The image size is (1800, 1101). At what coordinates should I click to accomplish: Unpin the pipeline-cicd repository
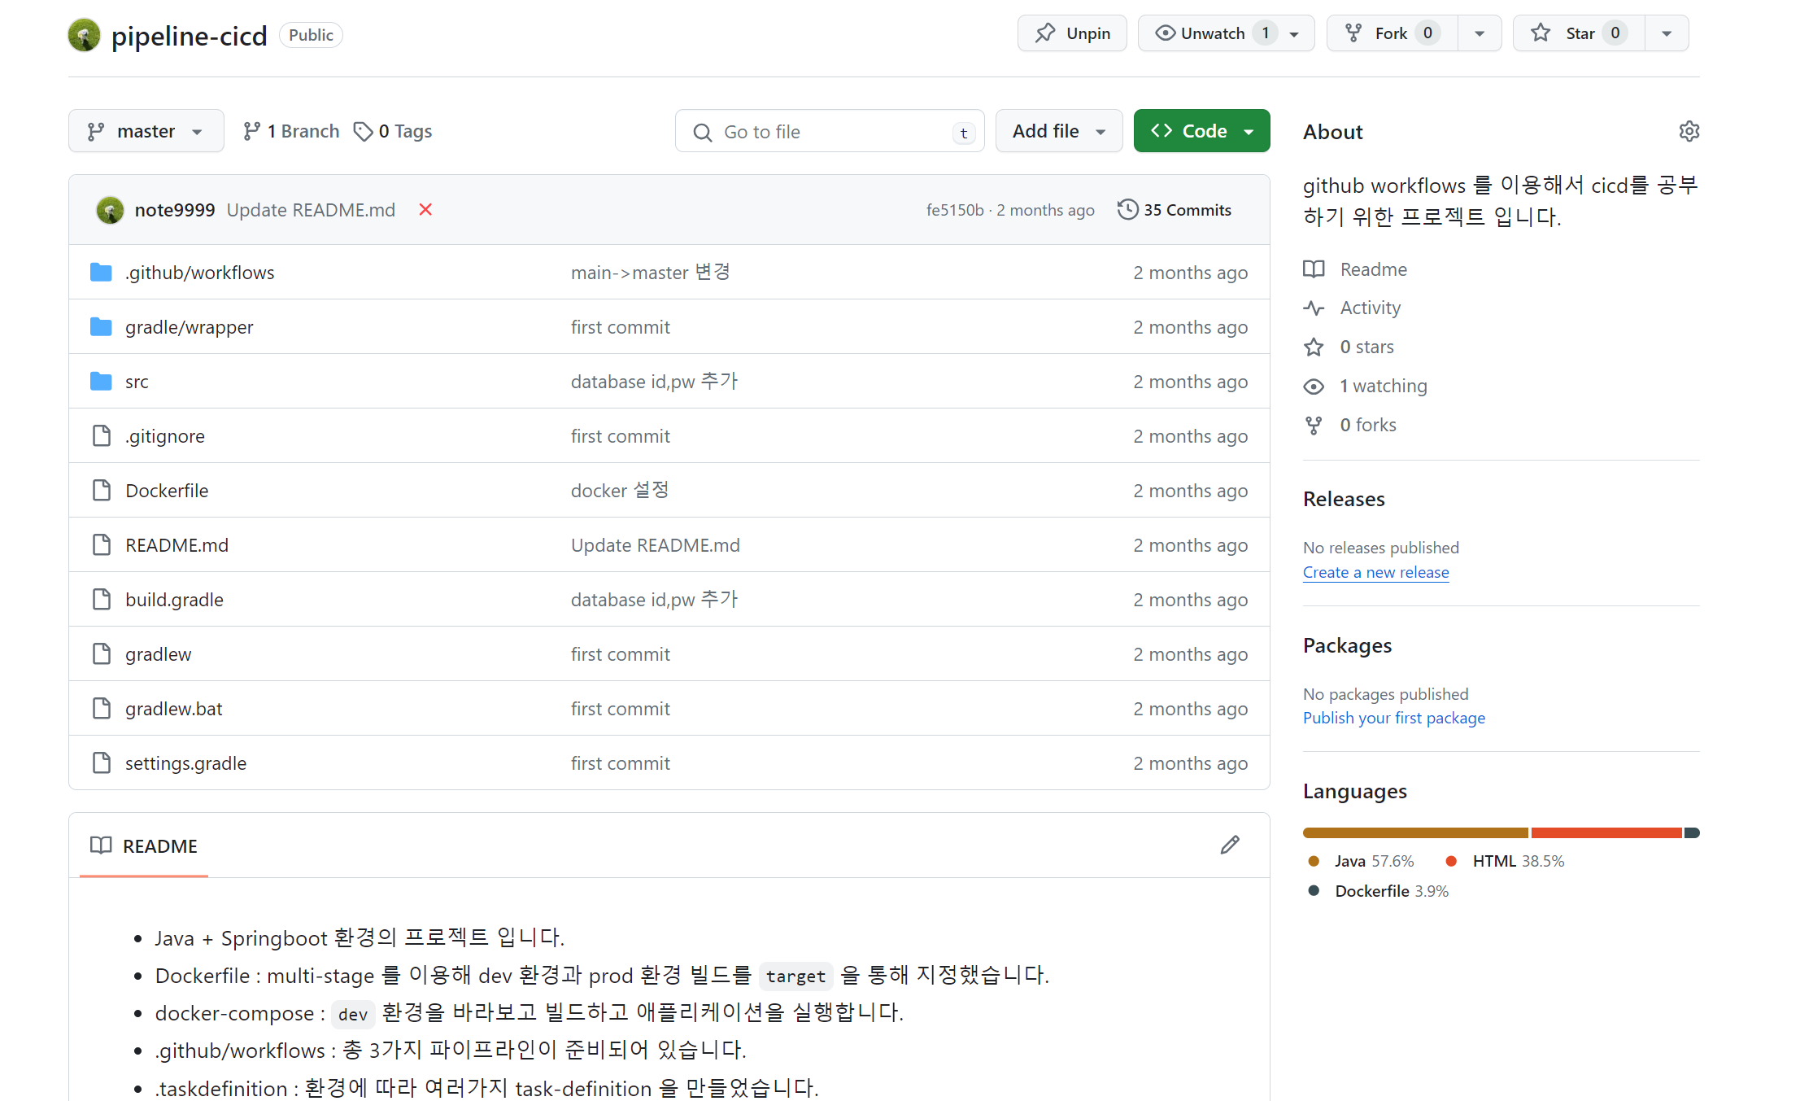click(x=1072, y=33)
